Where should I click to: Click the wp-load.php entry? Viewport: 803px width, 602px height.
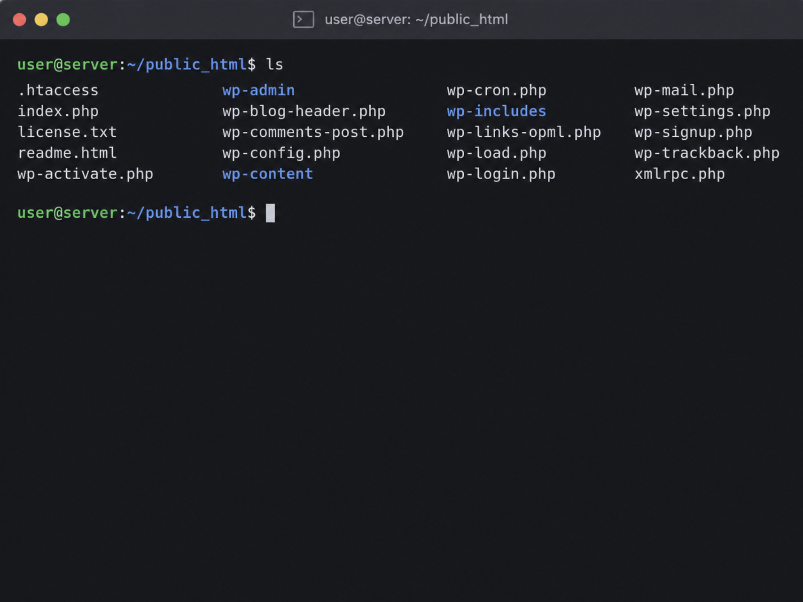(x=497, y=153)
